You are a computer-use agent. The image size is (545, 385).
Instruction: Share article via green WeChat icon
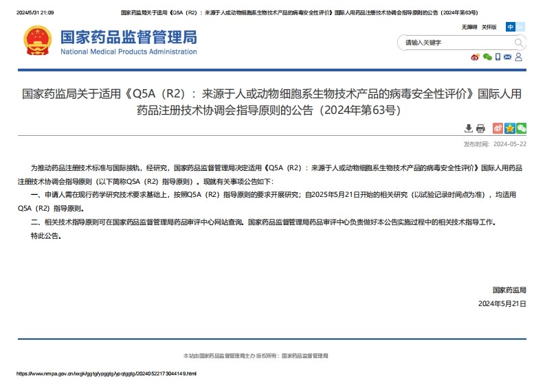[x=521, y=128]
